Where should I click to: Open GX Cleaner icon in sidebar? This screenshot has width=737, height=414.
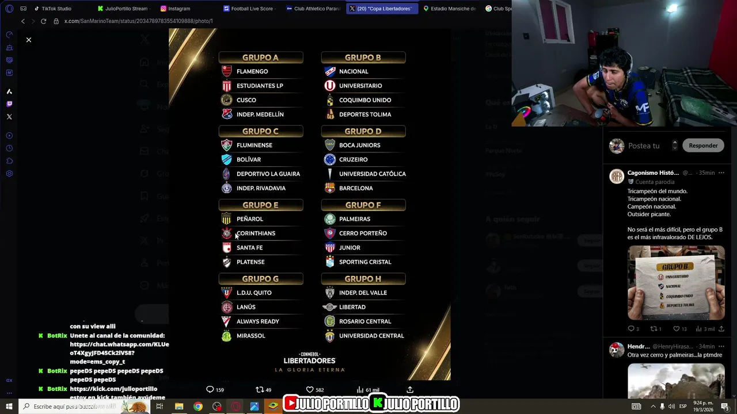pos(9,47)
